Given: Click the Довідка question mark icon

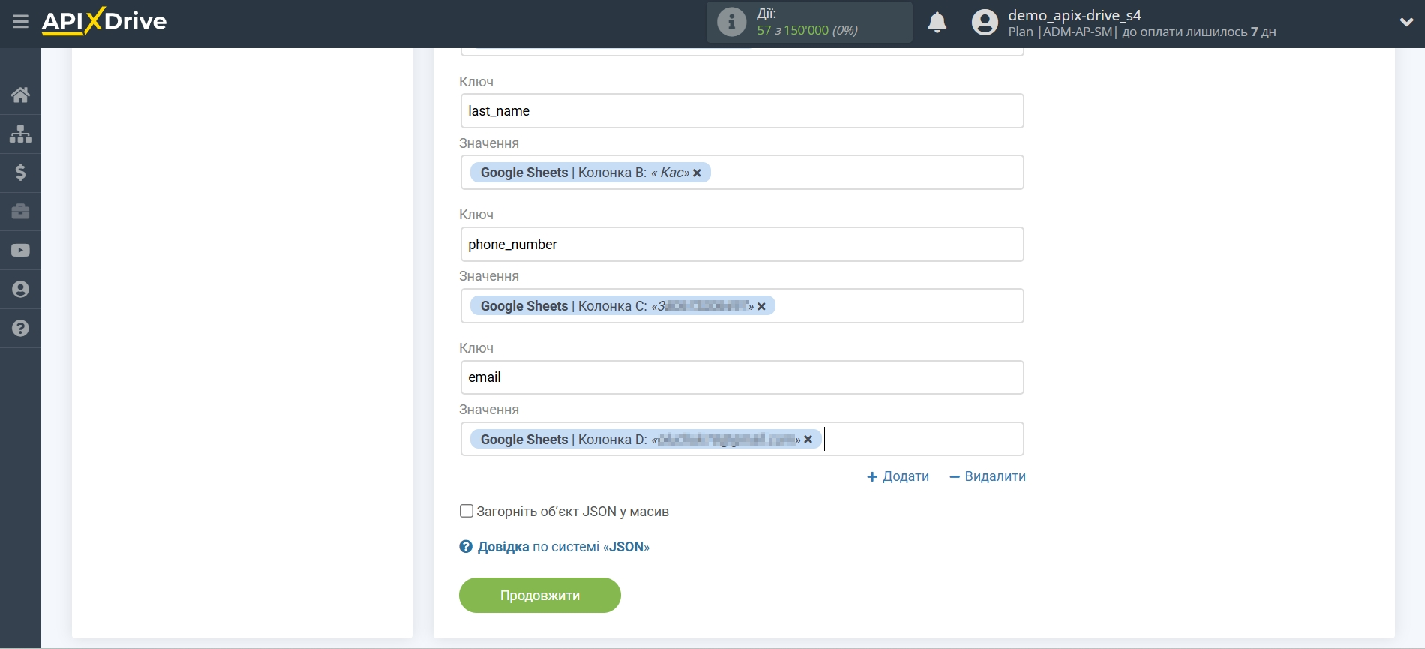Looking at the screenshot, I should click(466, 547).
